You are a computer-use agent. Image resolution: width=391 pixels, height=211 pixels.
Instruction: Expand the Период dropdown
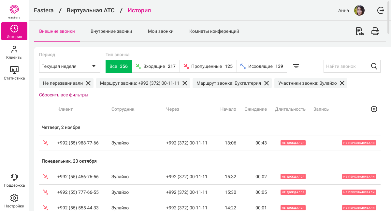coord(70,66)
